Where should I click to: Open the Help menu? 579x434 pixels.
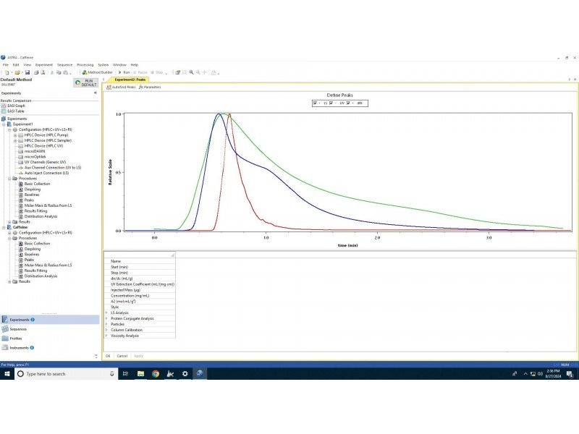135,65
